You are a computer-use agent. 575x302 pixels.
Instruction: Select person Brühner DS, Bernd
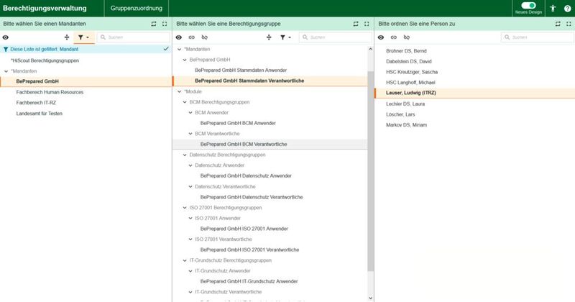[x=406, y=51]
